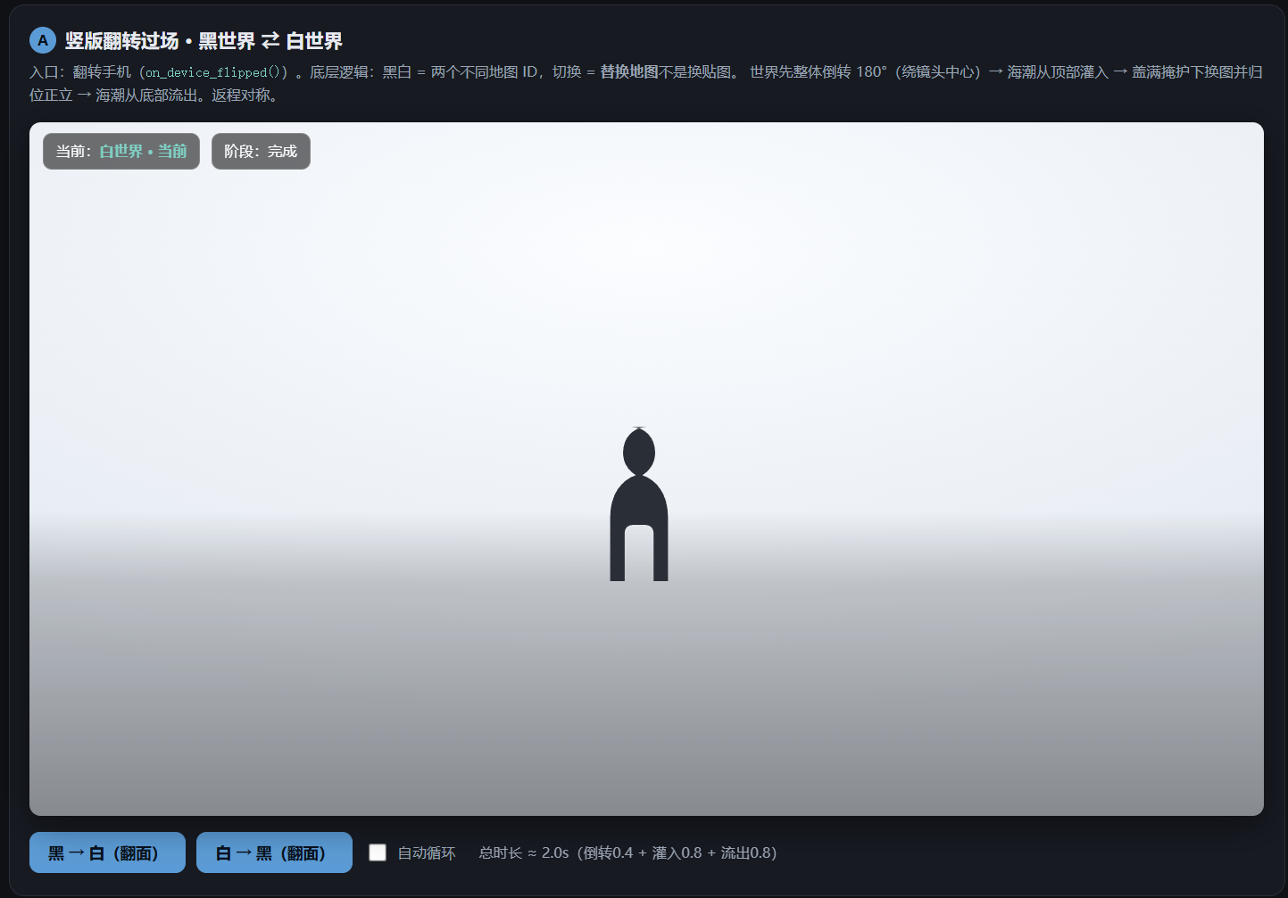The image size is (1288, 898).
Task: Click the 阶段：完成 status pill
Action: [x=261, y=151]
